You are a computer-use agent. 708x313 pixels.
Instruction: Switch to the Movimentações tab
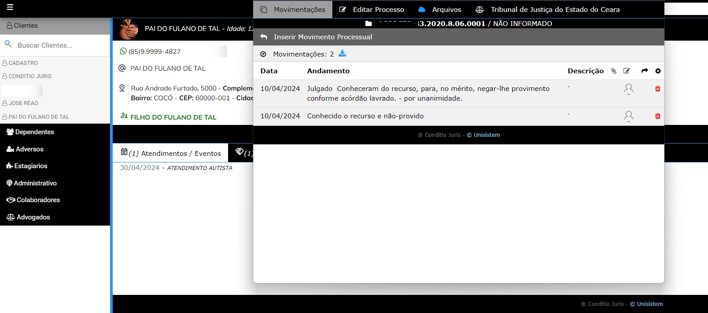pos(293,9)
